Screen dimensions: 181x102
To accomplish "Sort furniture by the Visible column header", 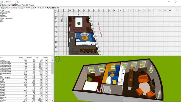I will (46, 58).
